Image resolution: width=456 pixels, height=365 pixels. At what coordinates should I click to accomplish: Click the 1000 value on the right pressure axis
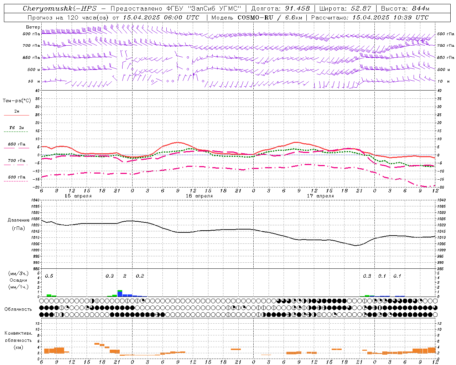(x=441, y=250)
